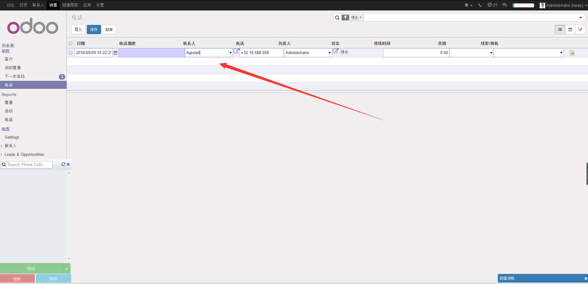The height and width of the screenshot is (284, 588).
Task: Click the 保存 save button
Action: coord(94,30)
